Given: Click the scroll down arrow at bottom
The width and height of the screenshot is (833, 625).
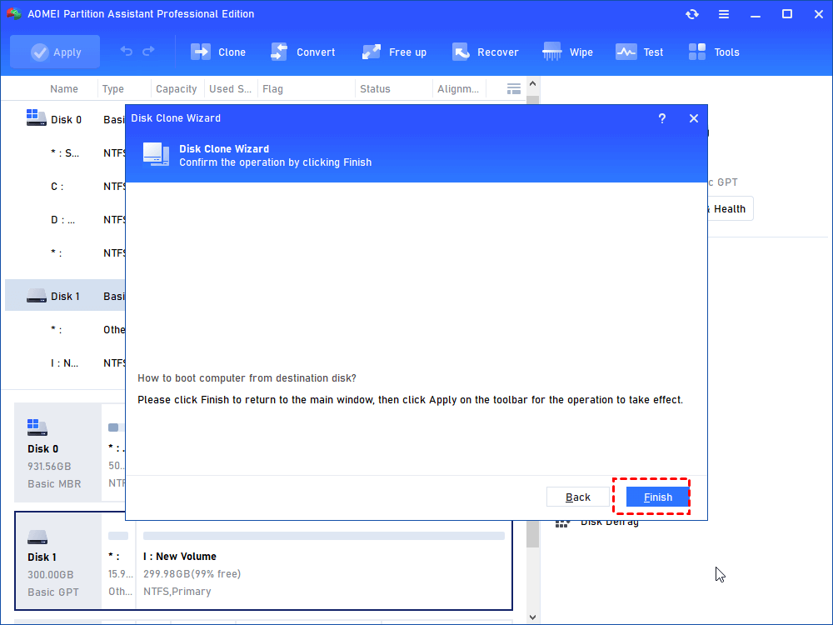Looking at the screenshot, I should click(x=533, y=617).
